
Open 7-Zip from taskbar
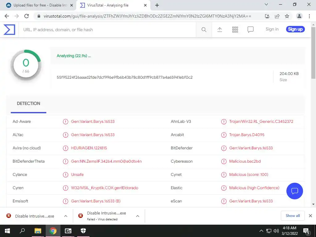click(68, 231)
